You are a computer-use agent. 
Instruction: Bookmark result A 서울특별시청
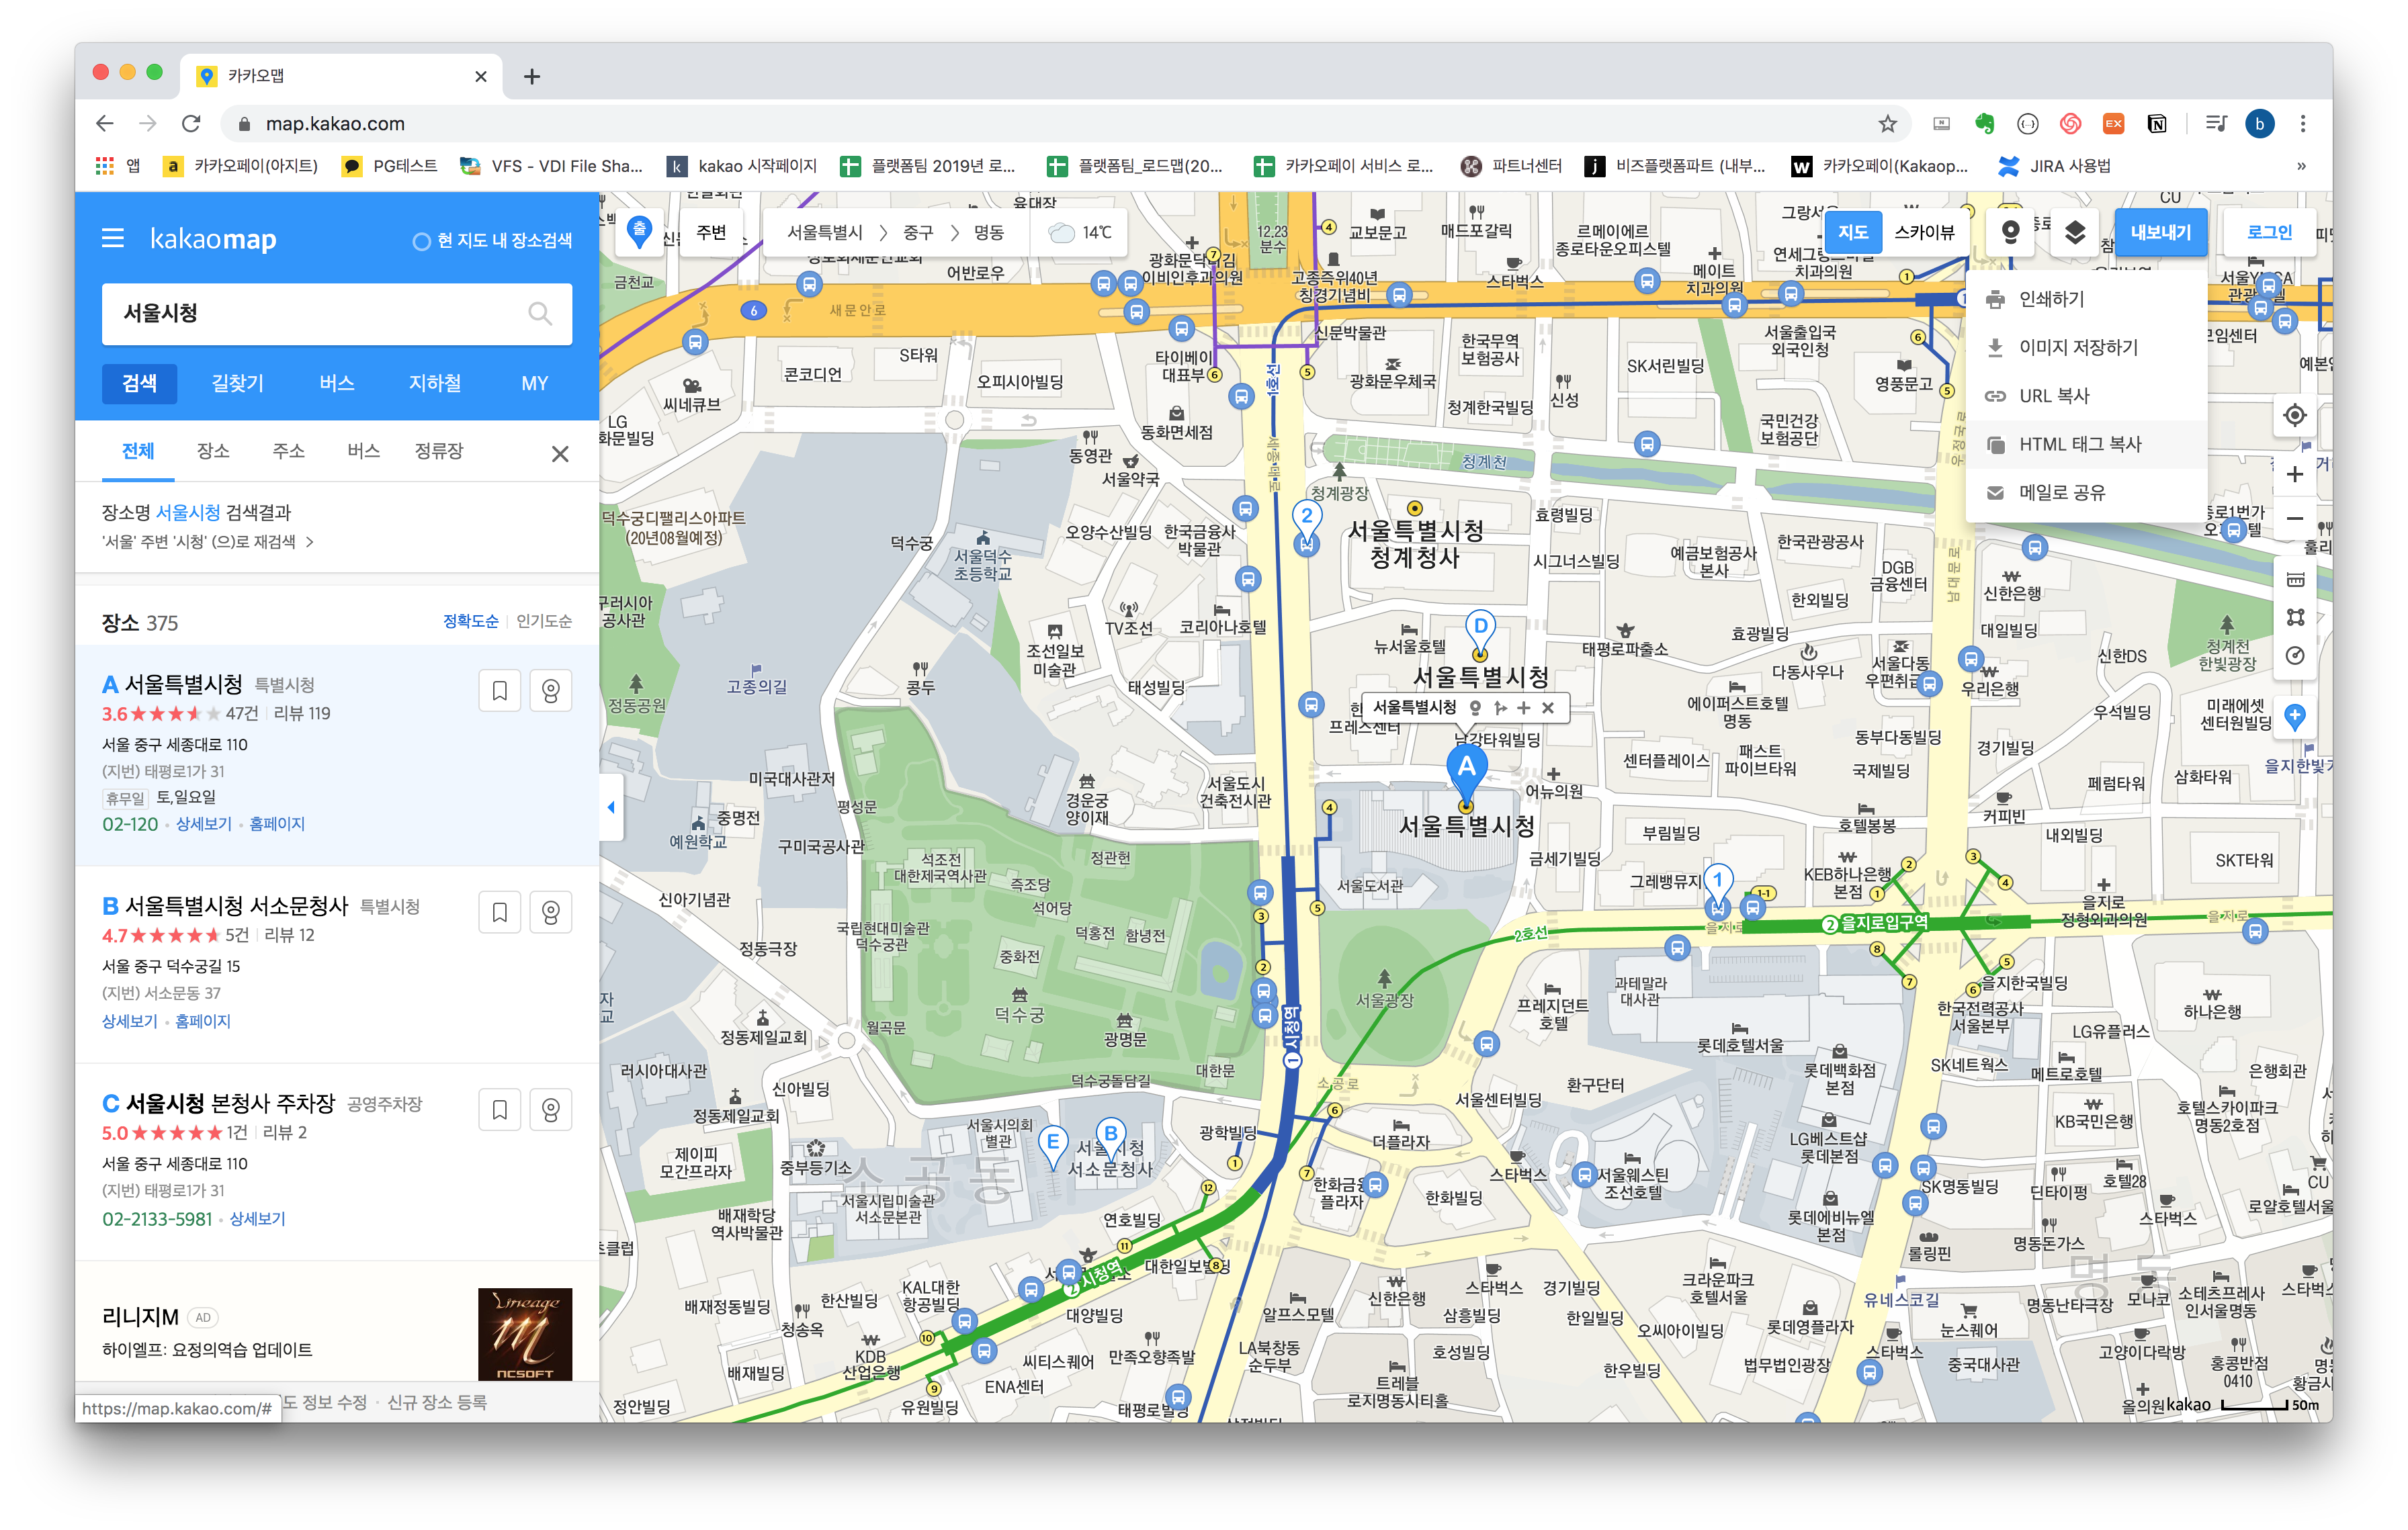click(499, 690)
